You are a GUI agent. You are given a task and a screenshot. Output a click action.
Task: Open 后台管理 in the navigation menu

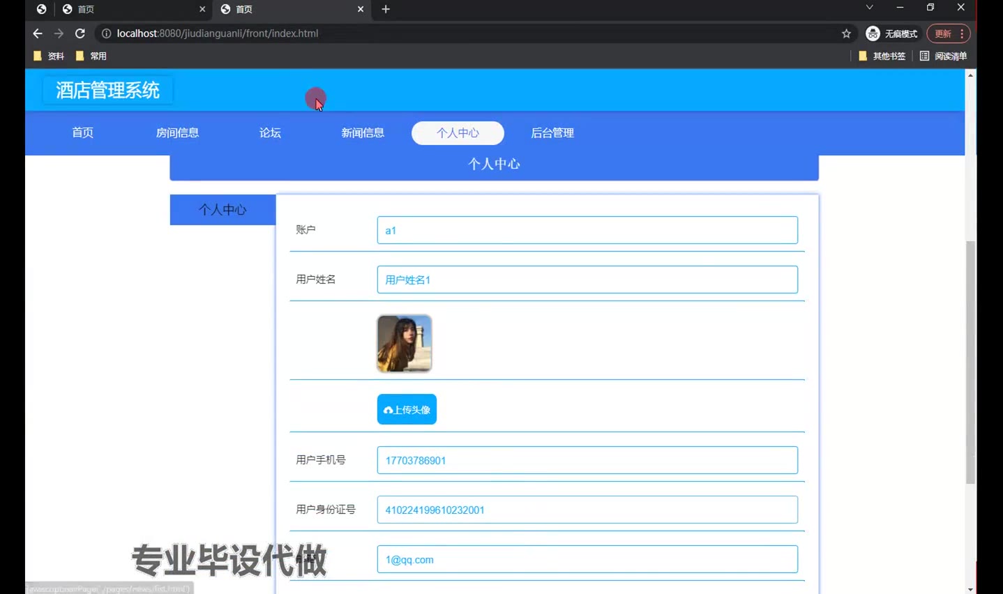coord(552,132)
